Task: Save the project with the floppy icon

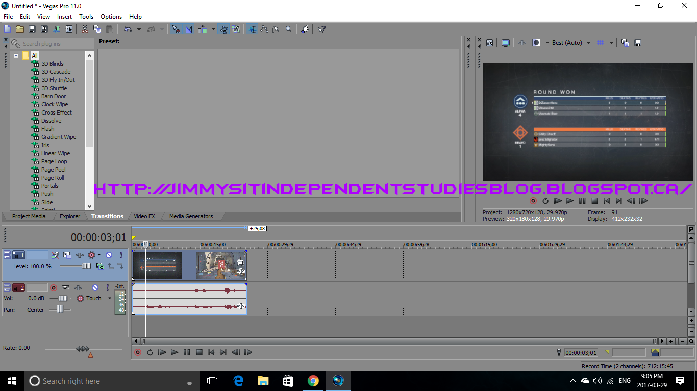Action: [32, 29]
